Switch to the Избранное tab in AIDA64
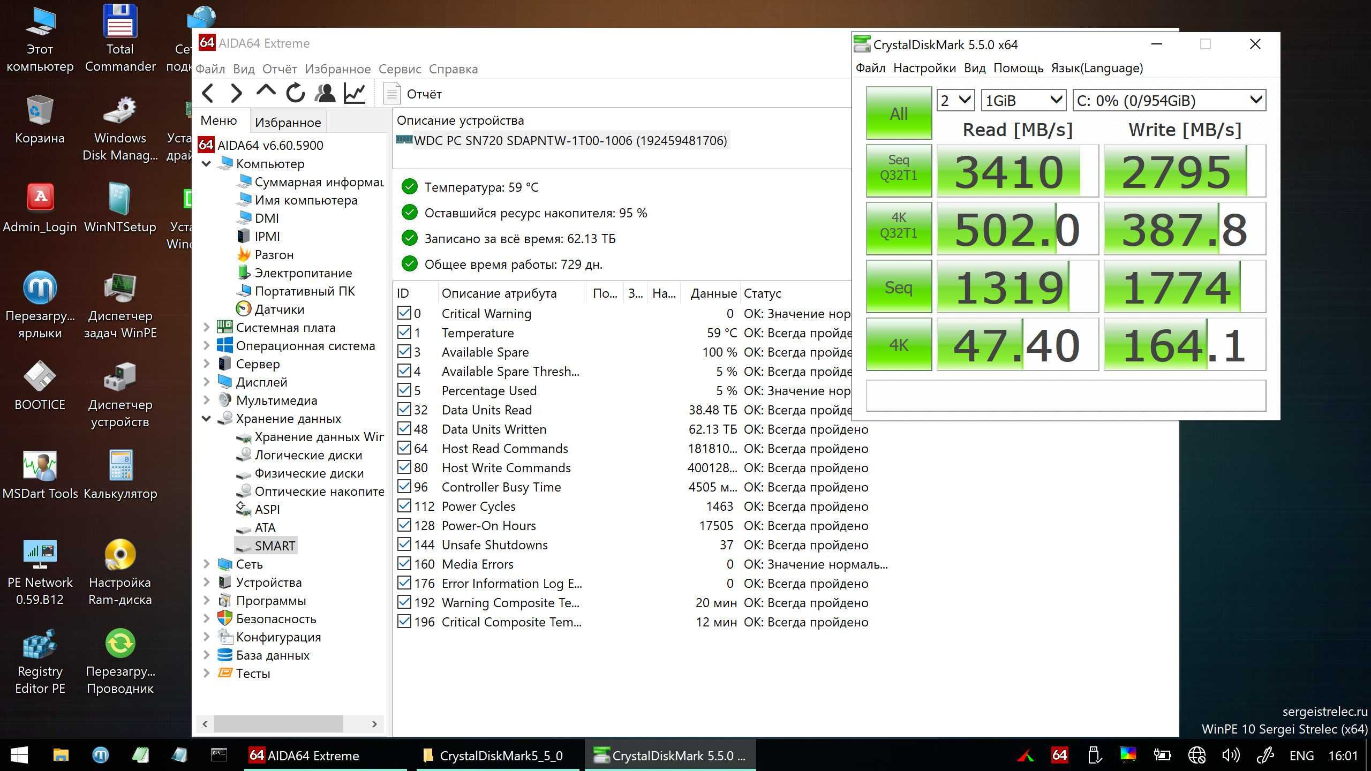Viewport: 1371px width, 771px height. (288, 122)
